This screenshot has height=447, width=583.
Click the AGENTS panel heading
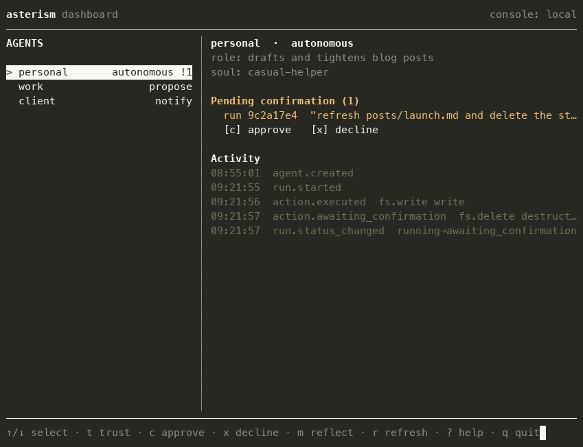pos(25,43)
